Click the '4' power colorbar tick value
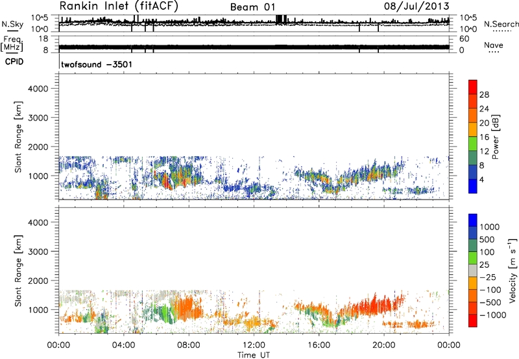 [x=481, y=179]
